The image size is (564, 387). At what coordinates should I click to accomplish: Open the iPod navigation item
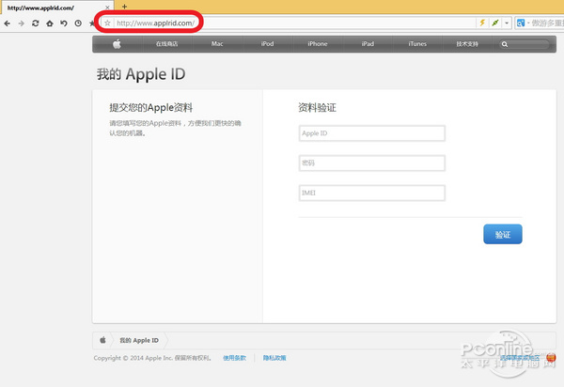267,44
